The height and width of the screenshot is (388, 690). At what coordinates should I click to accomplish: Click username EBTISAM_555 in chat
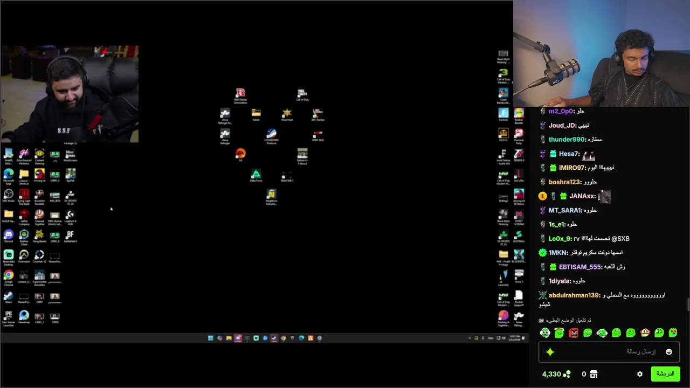(x=579, y=267)
